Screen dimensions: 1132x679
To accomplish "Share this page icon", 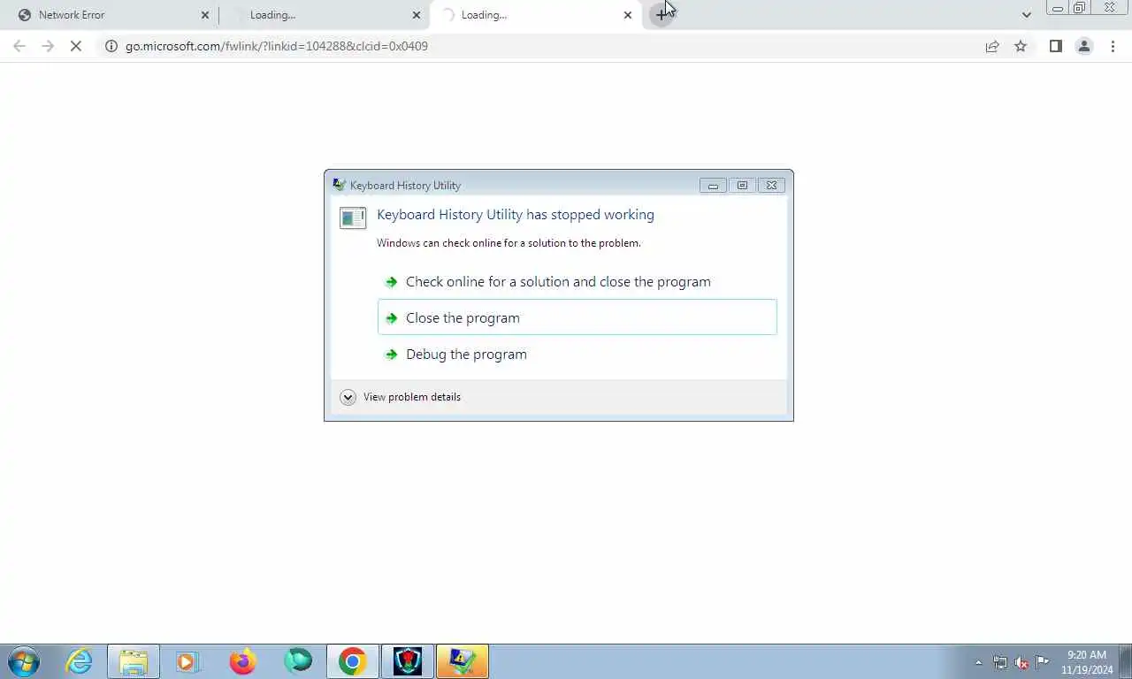I will (992, 46).
